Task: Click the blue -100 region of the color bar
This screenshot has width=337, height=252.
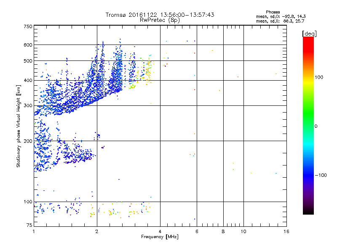Action: tap(308, 175)
